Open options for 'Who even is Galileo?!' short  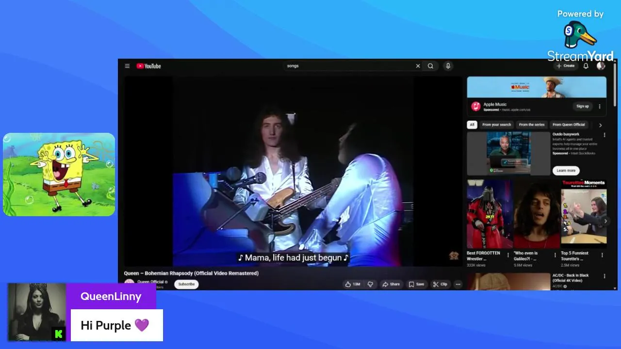(x=555, y=255)
